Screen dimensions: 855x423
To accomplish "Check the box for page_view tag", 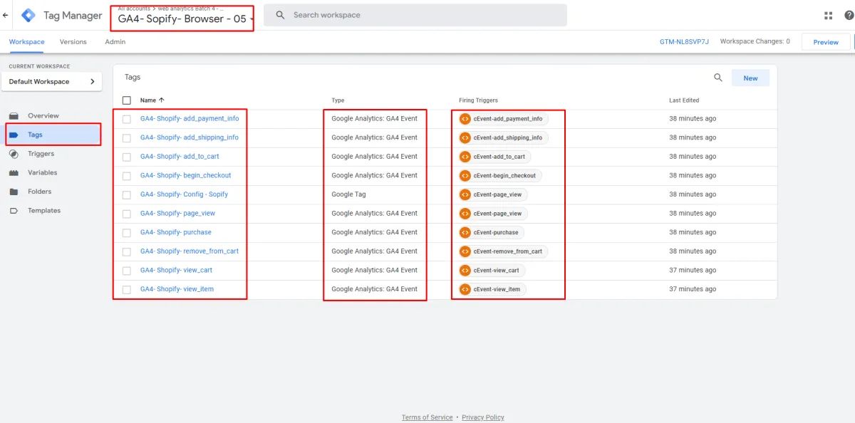I will point(127,214).
